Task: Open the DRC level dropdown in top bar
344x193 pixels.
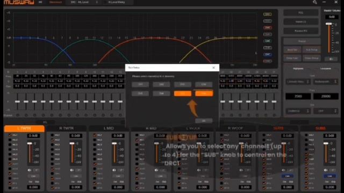Action: 97,2
